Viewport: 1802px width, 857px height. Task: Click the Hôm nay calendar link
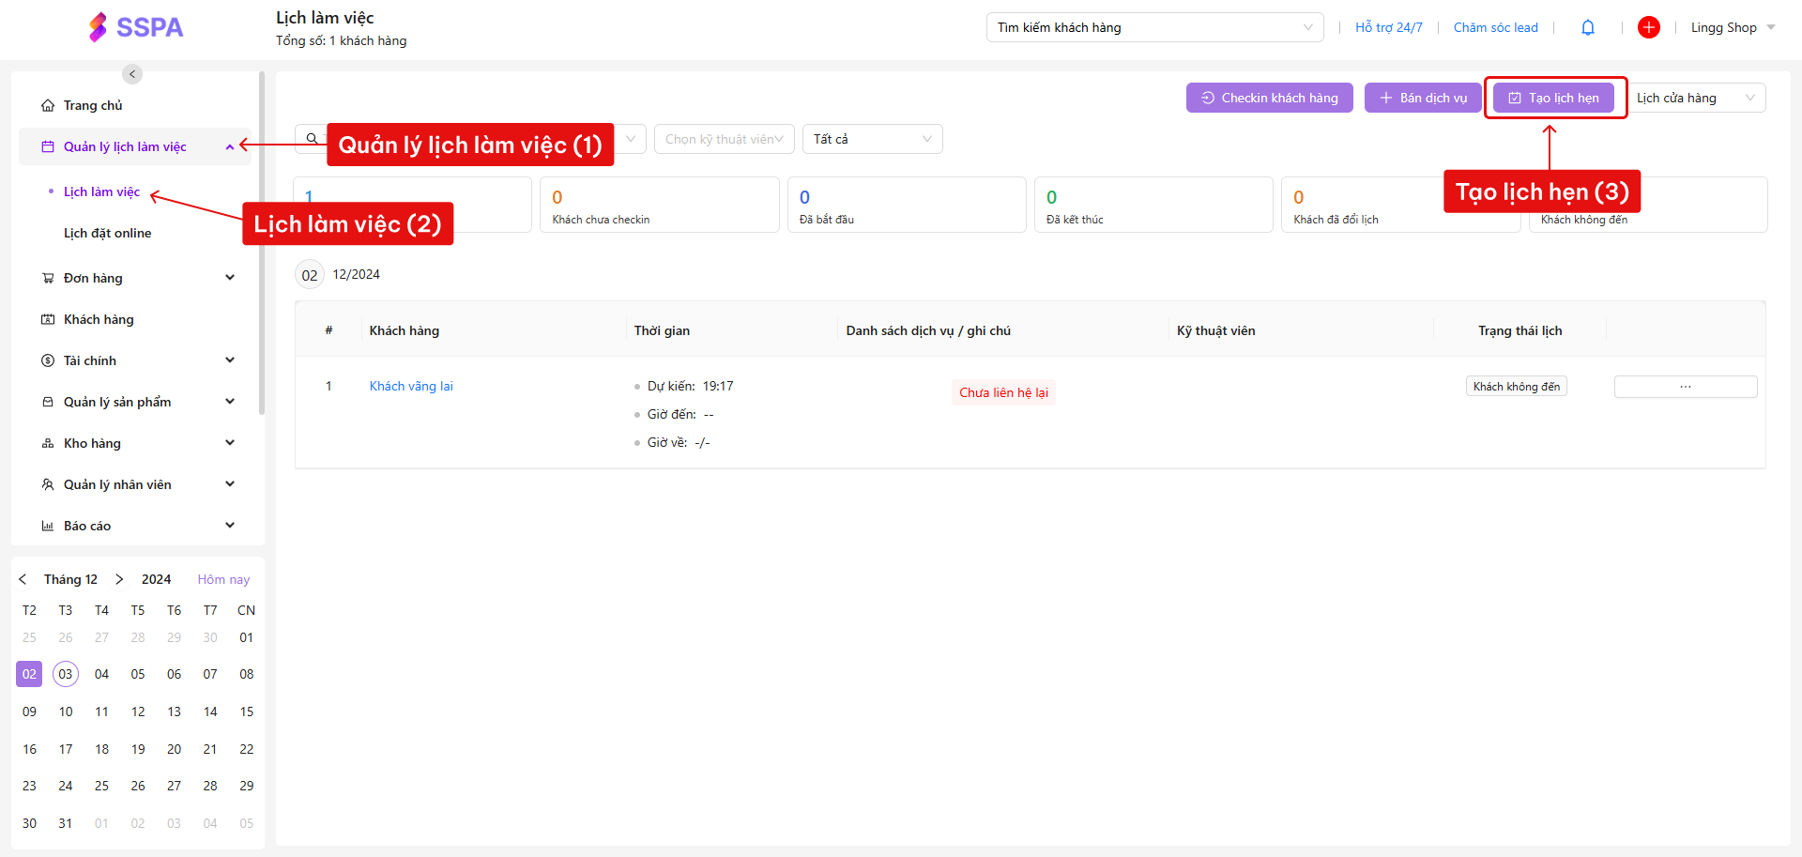[223, 579]
